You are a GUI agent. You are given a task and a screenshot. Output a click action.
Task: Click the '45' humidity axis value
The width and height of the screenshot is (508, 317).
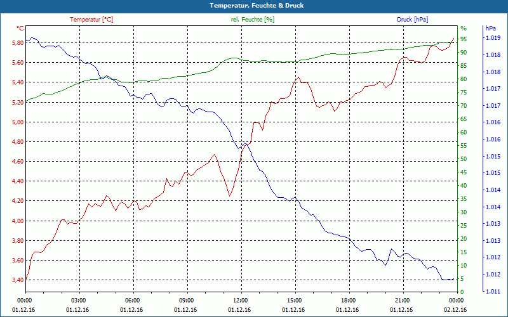click(x=464, y=172)
